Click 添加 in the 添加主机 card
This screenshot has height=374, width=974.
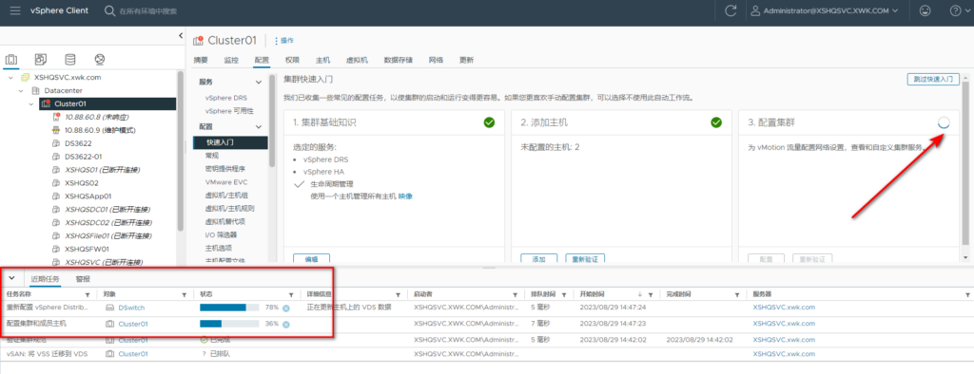click(x=538, y=258)
